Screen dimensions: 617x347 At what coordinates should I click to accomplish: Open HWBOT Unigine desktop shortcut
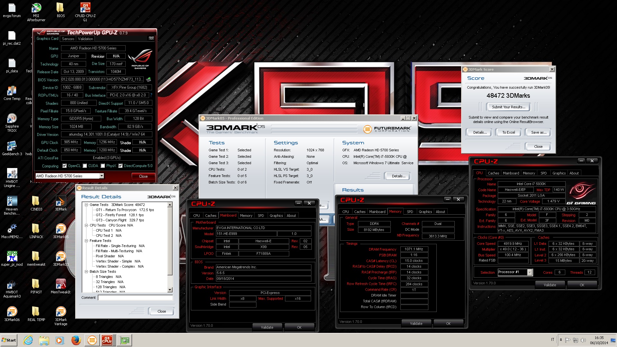coord(12,178)
